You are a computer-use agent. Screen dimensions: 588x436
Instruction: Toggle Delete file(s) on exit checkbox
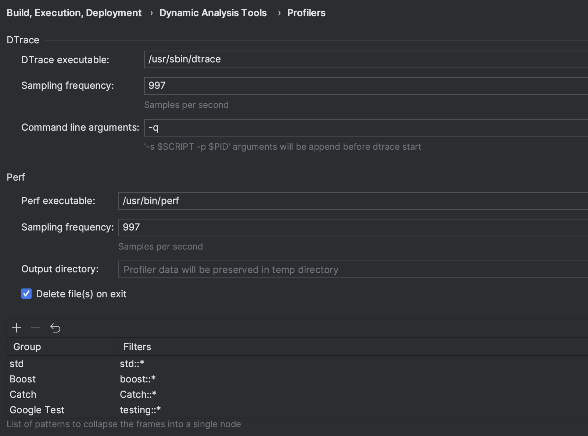pyautogui.click(x=26, y=294)
